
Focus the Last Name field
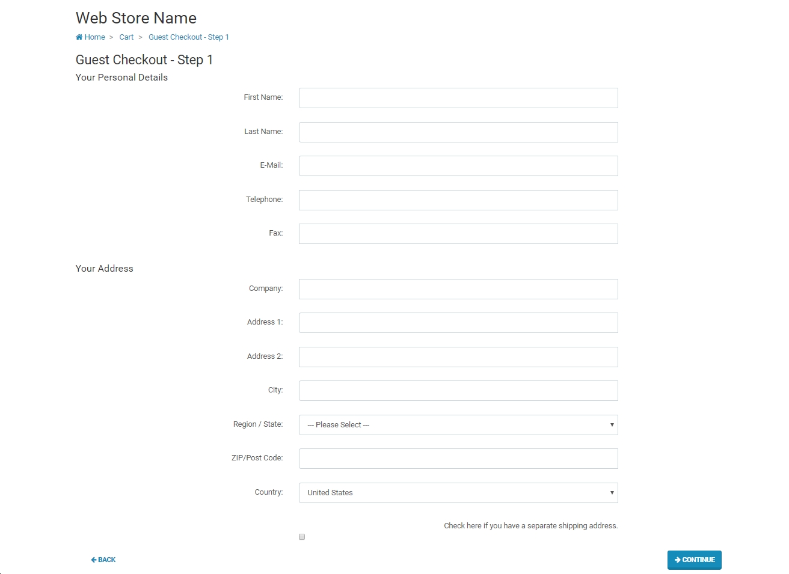[x=458, y=132]
